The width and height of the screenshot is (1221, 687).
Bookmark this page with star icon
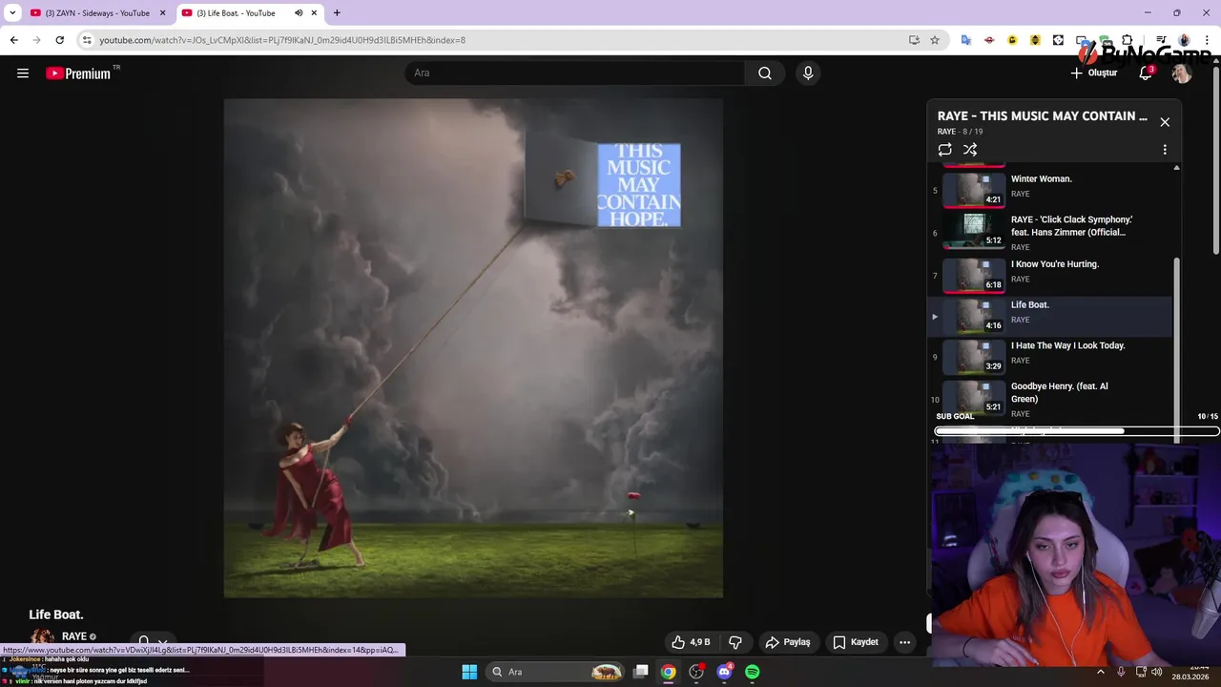pyautogui.click(x=935, y=40)
